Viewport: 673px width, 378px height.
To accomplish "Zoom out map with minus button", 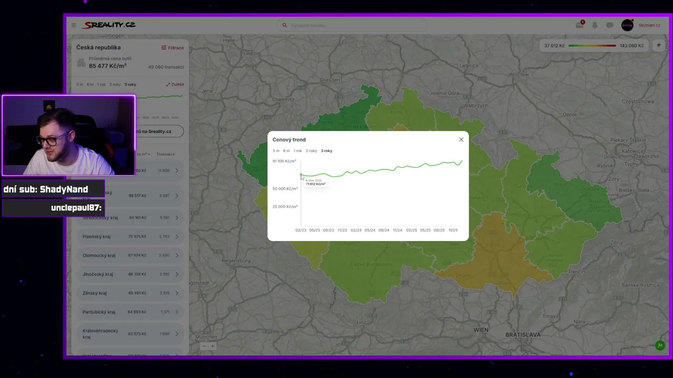I will (x=205, y=346).
